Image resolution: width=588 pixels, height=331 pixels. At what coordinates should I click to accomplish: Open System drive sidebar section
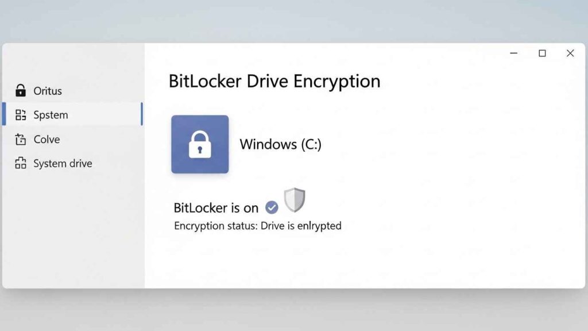coord(63,163)
